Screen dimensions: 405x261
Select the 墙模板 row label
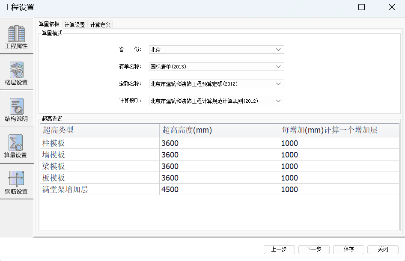[99, 155]
